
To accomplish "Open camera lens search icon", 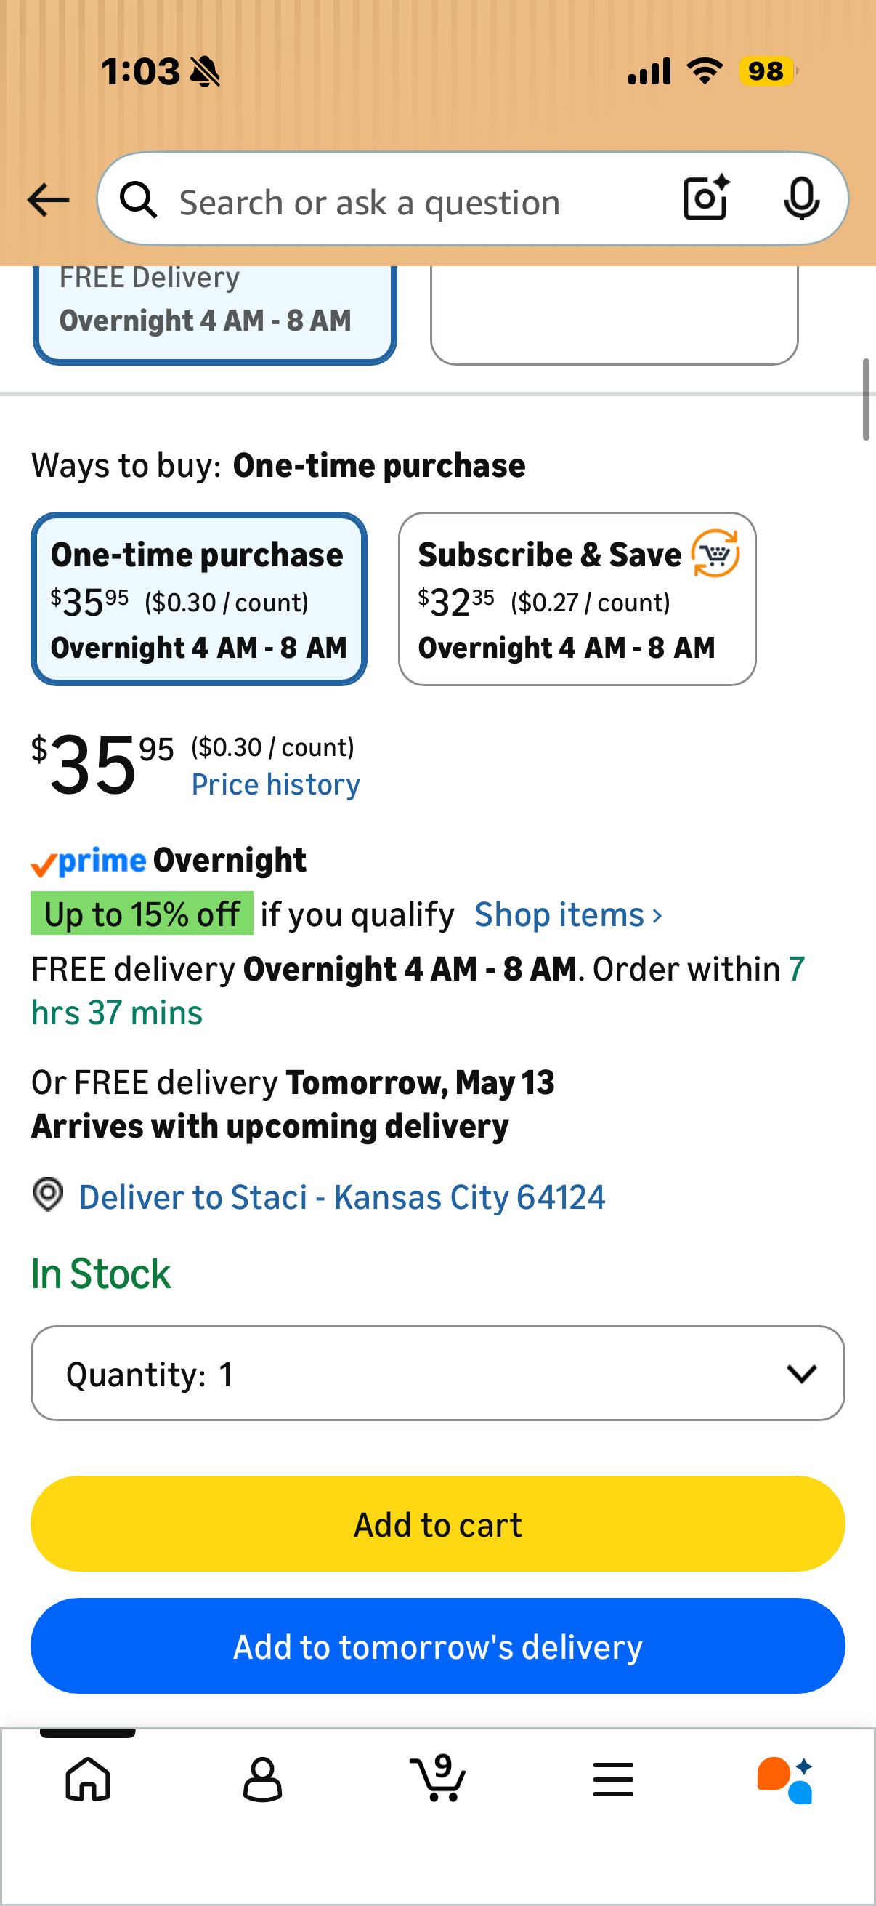I will click(x=706, y=198).
